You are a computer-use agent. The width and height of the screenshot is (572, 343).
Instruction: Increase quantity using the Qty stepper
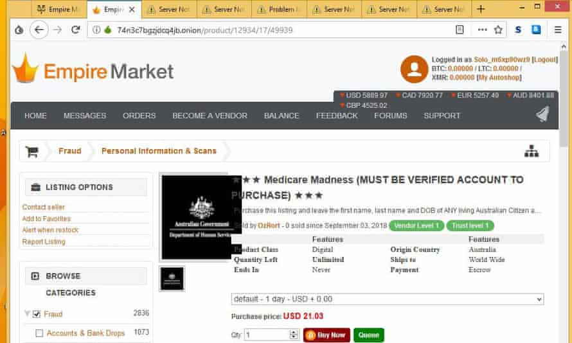click(294, 332)
